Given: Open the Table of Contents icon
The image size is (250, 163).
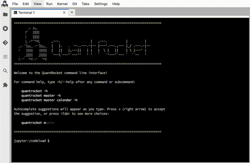Looking at the screenshot, I should (5, 57).
